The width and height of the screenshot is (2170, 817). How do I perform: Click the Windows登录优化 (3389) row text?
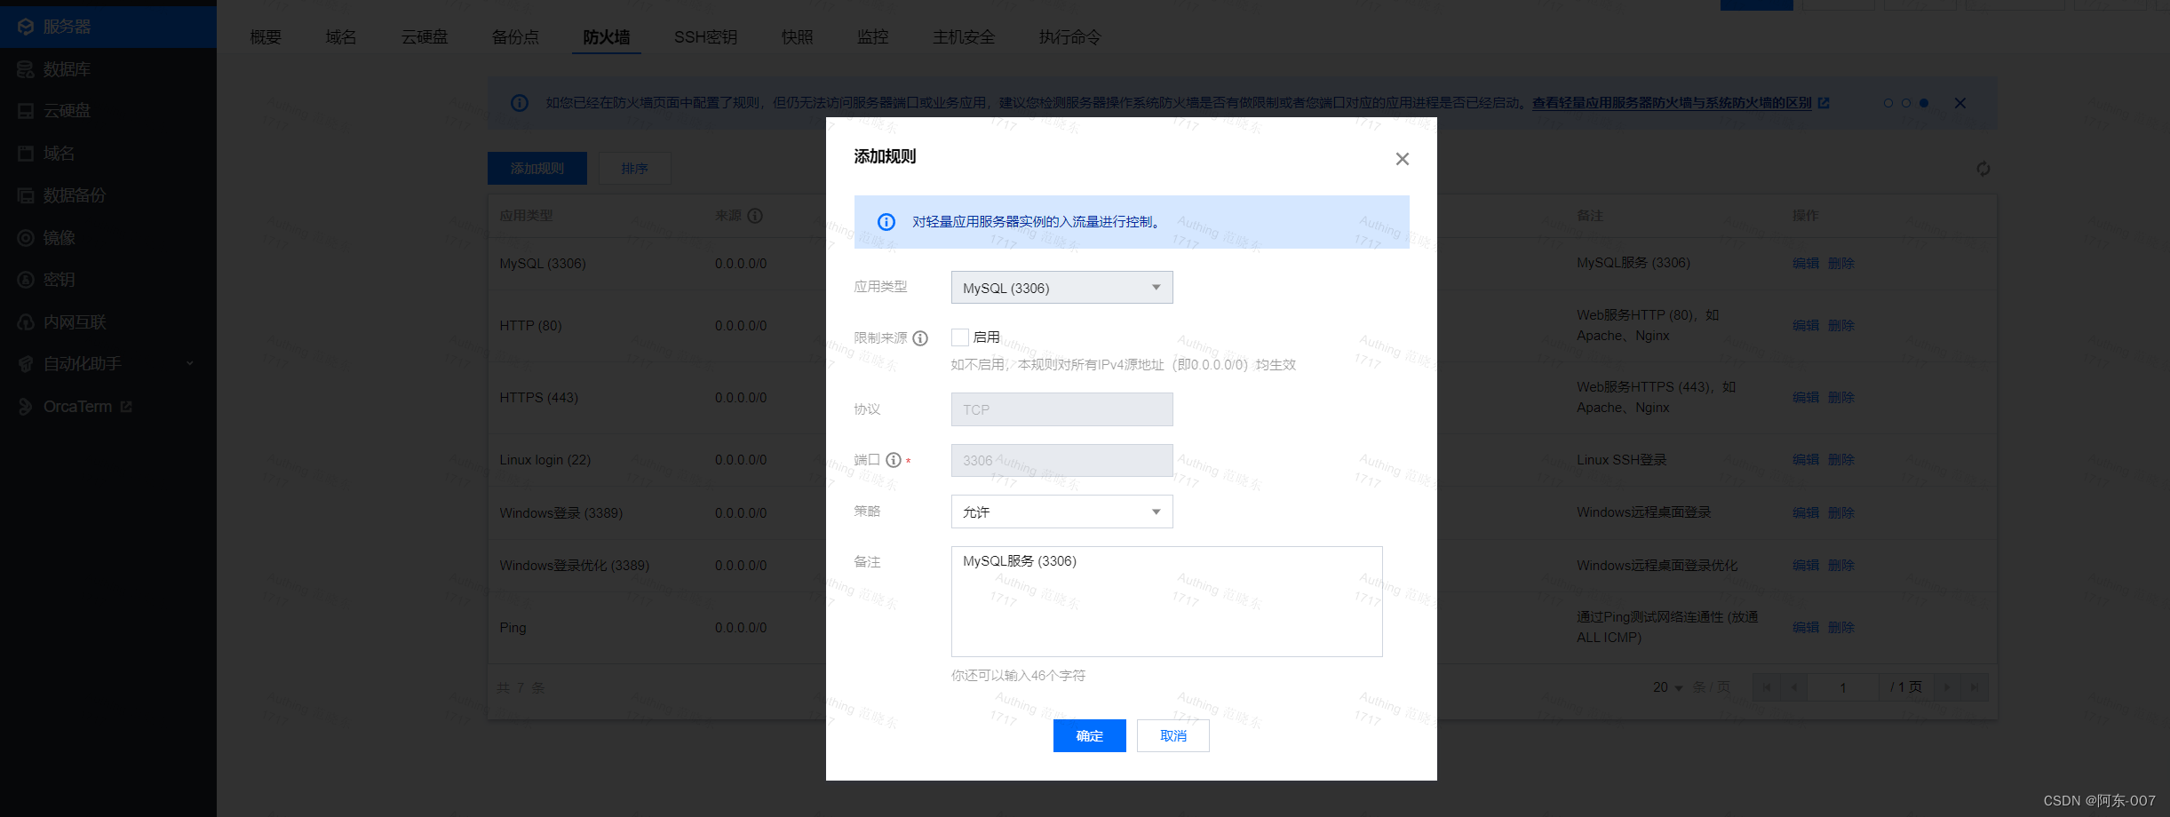[x=575, y=566]
